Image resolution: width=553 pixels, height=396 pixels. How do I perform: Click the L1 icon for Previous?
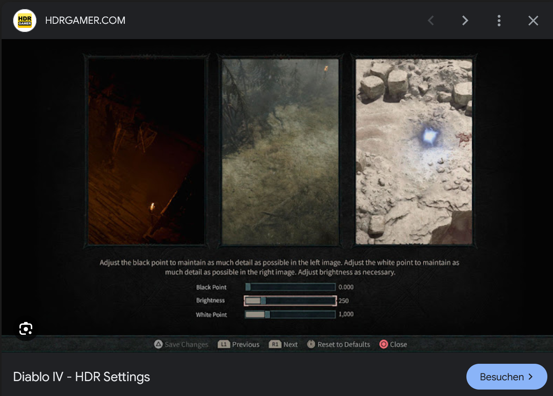click(224, 344)
